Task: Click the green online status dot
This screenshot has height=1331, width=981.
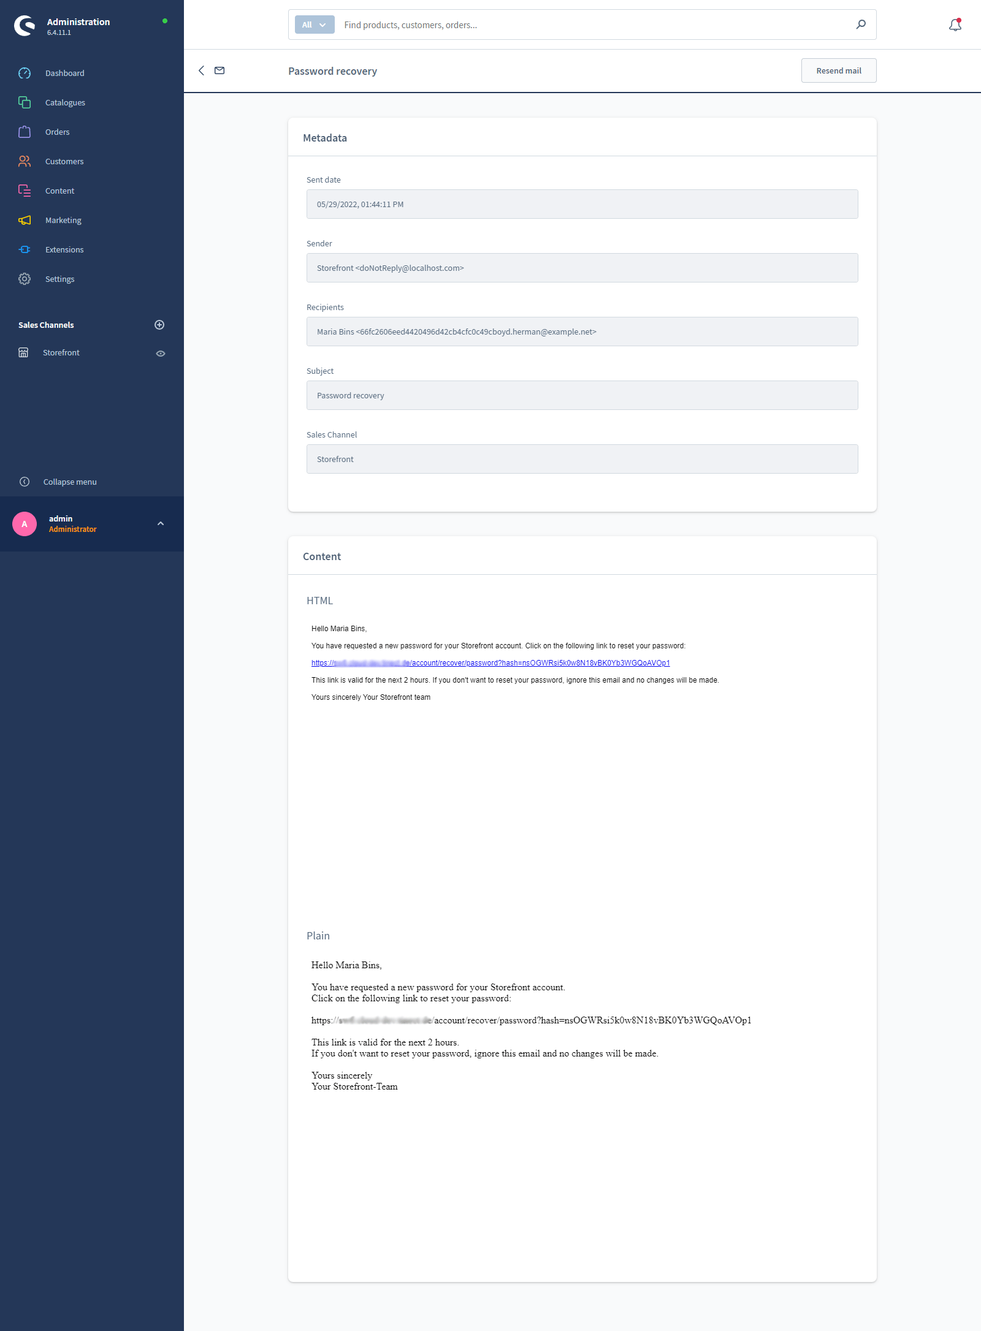Action: click(165, 21)
